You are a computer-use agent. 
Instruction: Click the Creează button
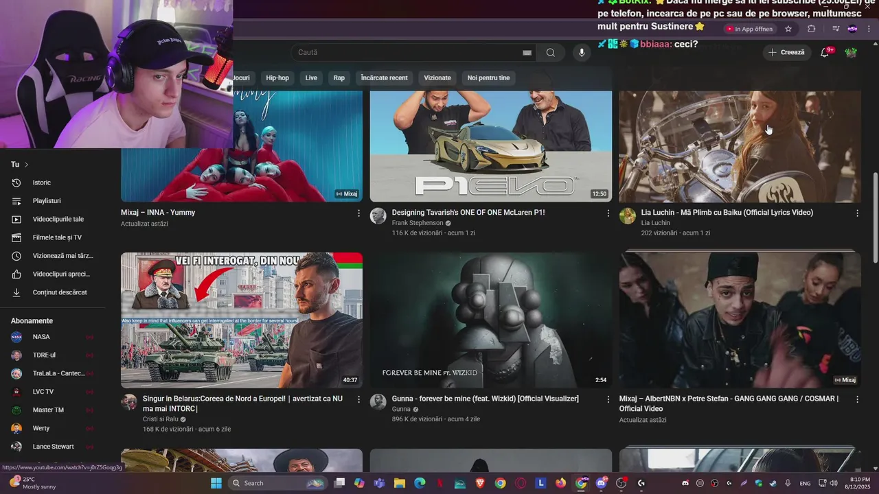pyautogui.click(x=786, y=53)
